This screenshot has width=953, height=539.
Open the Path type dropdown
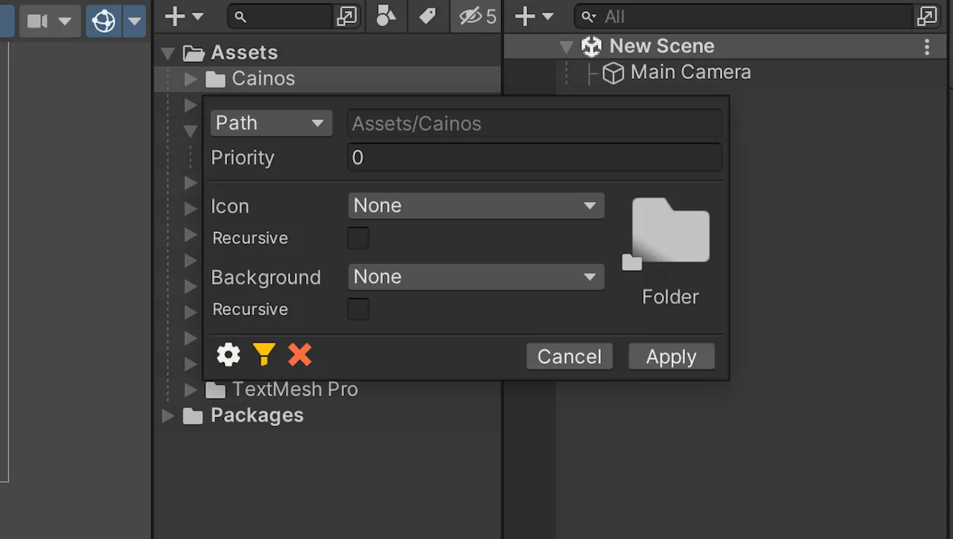coord(271,123)
